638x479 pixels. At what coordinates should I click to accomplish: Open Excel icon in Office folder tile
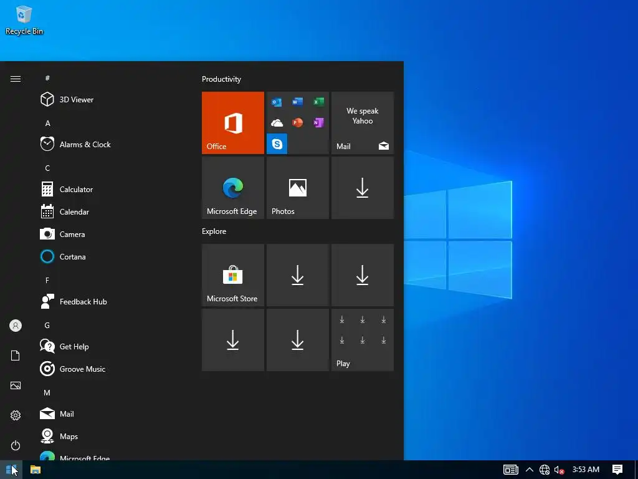click(x=318, y=102)
